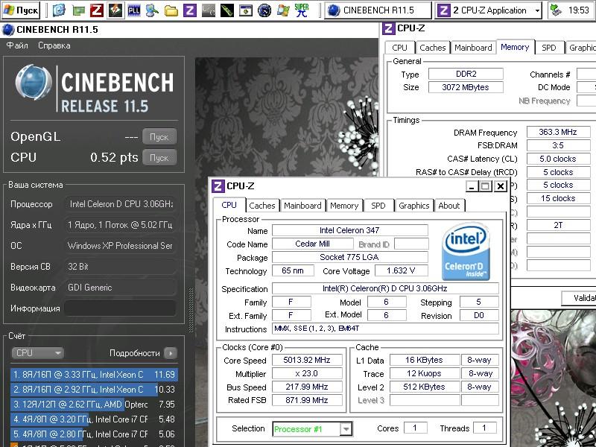This screenshot has height=447, width=596.
Task: Launch the memory stick utility icon
Action: click(x=227, y=10)
